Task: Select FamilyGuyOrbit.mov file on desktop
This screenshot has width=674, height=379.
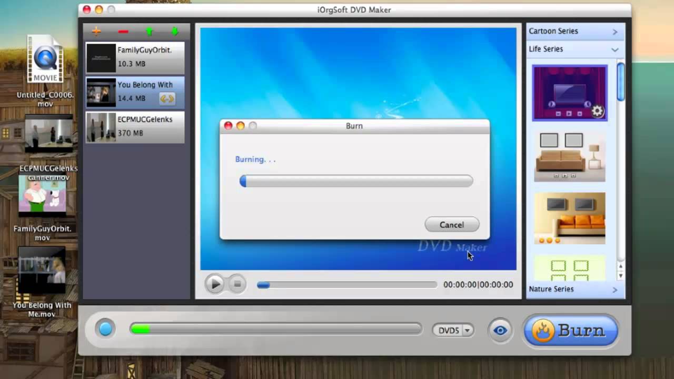Action: [42, 197]
